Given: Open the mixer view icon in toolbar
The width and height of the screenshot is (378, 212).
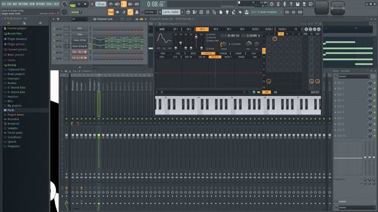Looking at the screenshot, I should 207,12.
